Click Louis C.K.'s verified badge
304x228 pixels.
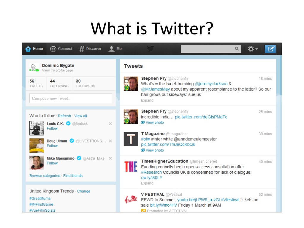click(68, 123)
